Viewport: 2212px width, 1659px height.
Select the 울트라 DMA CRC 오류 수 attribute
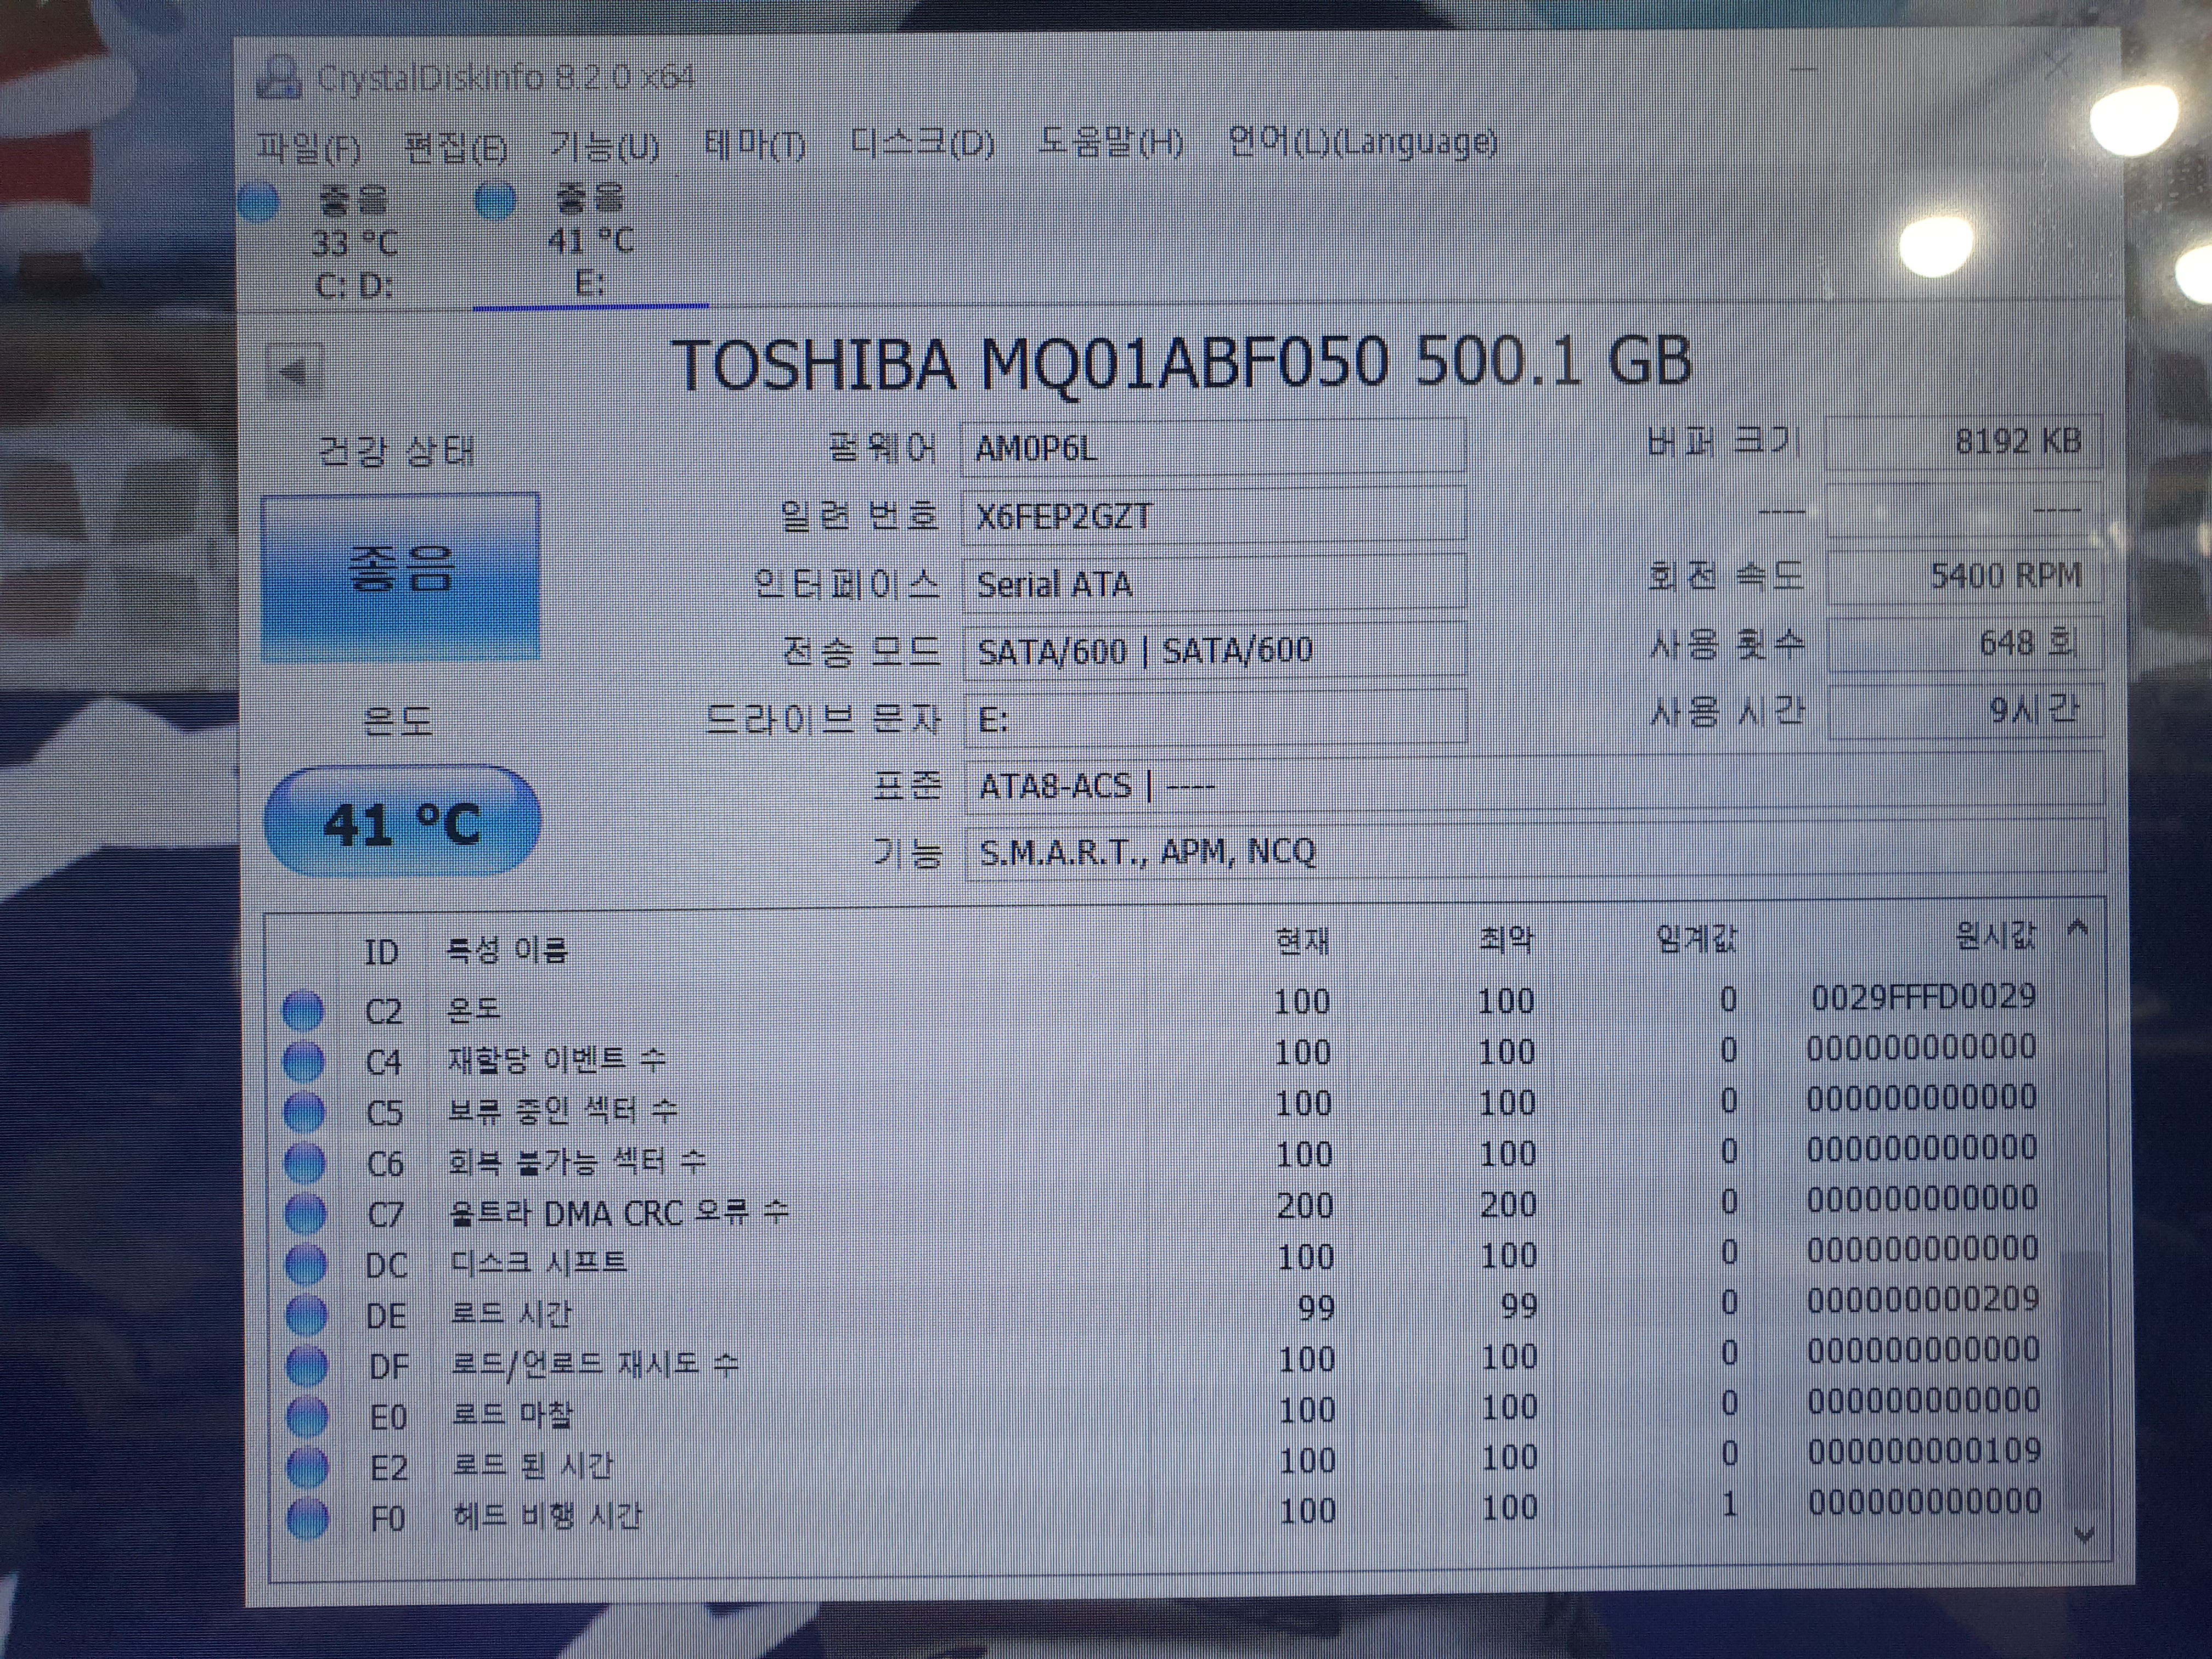[619, 1213]
